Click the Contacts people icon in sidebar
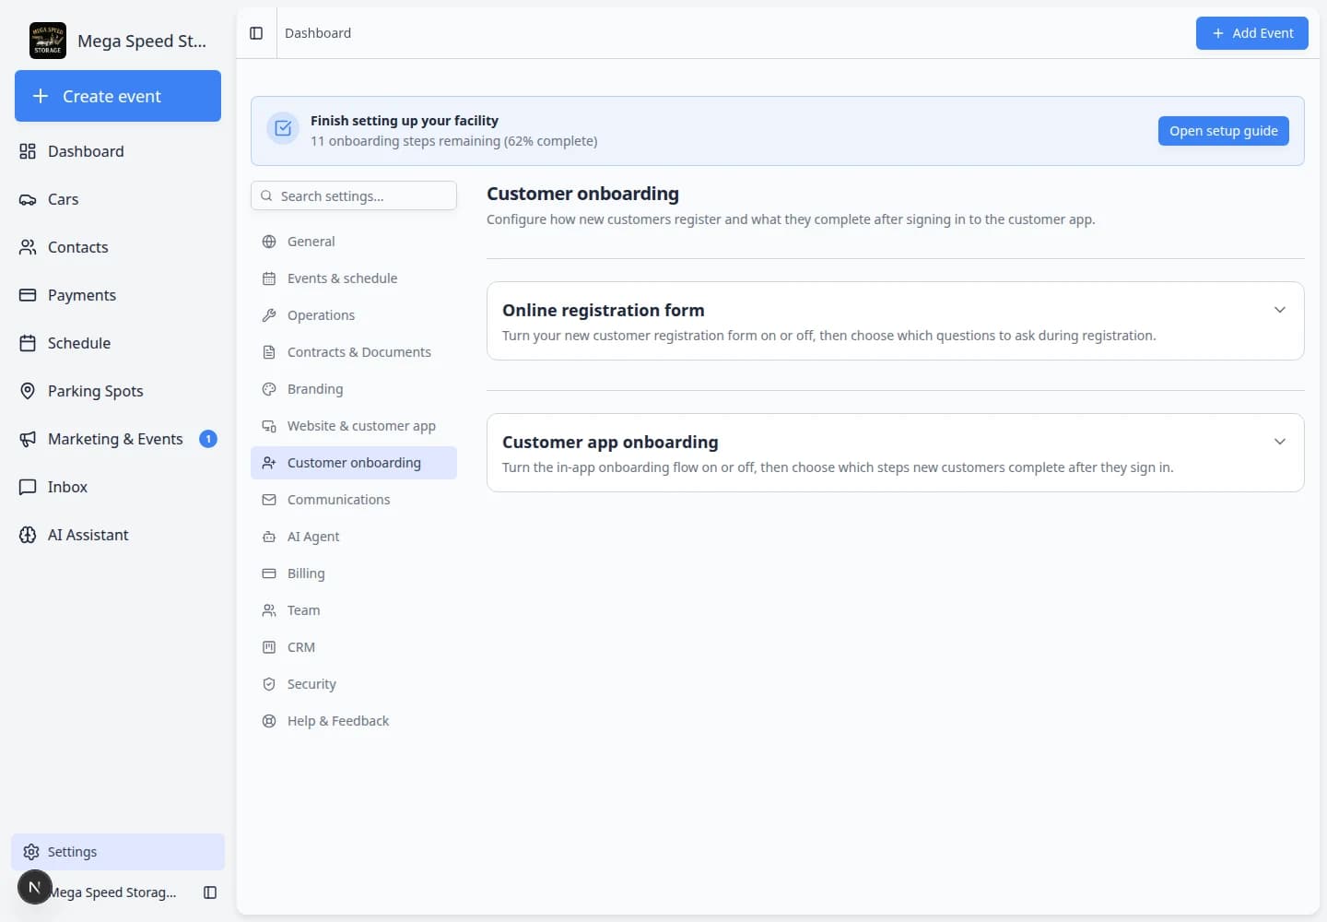 pyautogui.click(x=28, y=247)
